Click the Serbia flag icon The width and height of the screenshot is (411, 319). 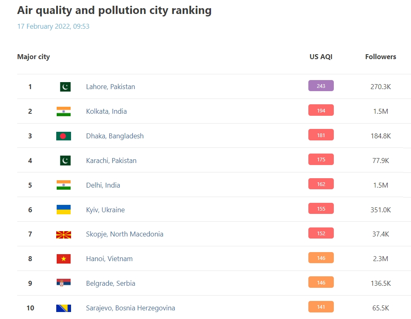(63, 282)
